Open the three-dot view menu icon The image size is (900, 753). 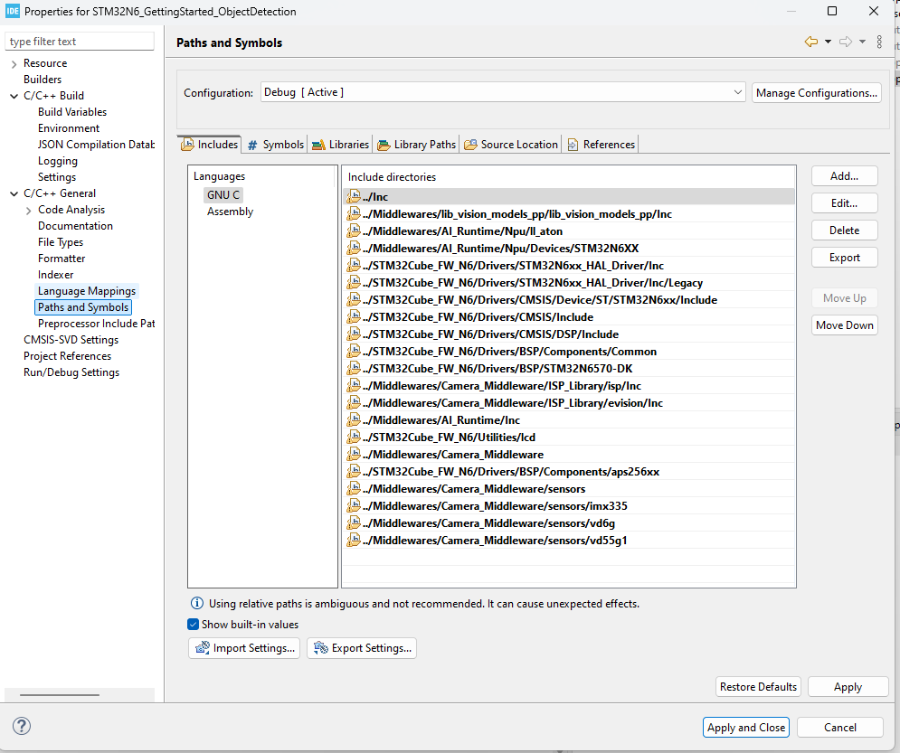[x=878, y=41]
